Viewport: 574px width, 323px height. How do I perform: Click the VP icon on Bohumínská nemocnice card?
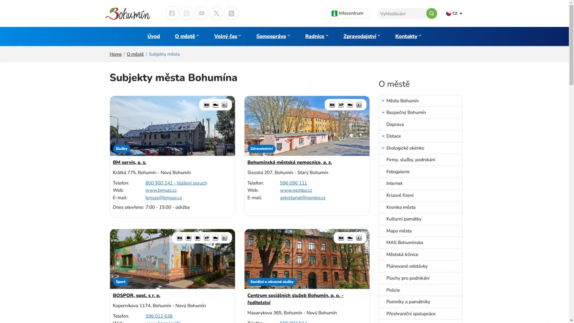click(341, 105)
